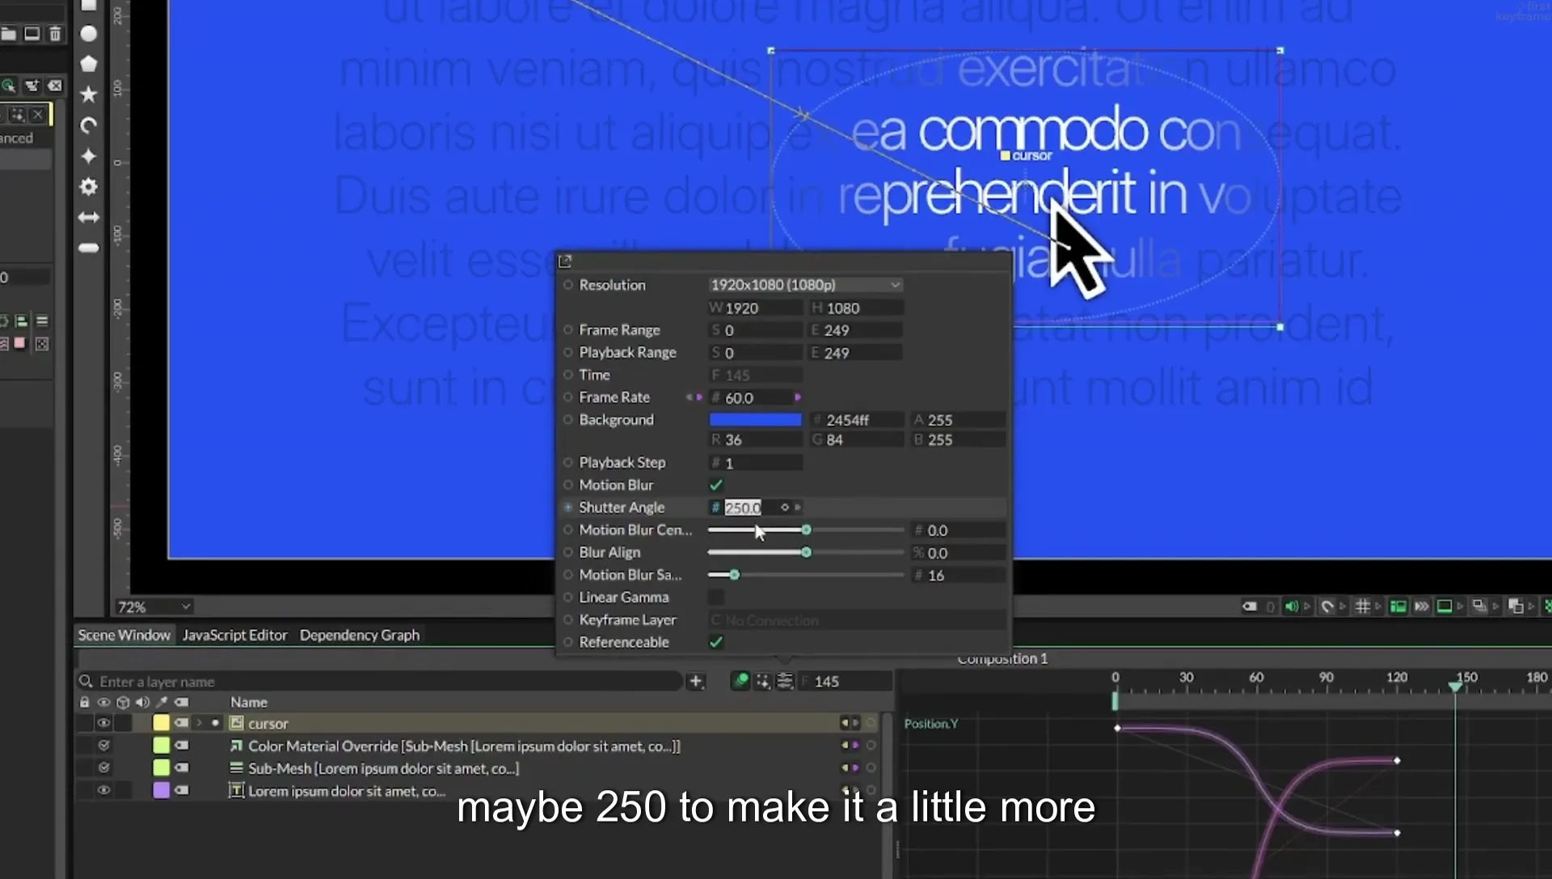
Task: Adjust the Motion Blur Samples slider handle
Action: pyautogui.click(x=734, y=574)
